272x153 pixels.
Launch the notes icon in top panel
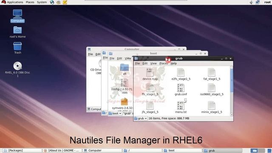pos(65,2)
